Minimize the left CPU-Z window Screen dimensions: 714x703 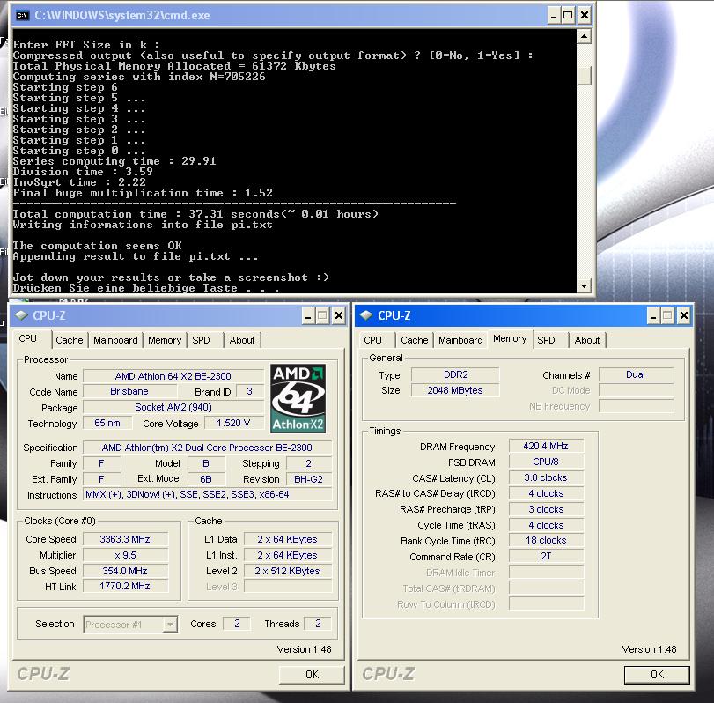[x=308, y=315]
